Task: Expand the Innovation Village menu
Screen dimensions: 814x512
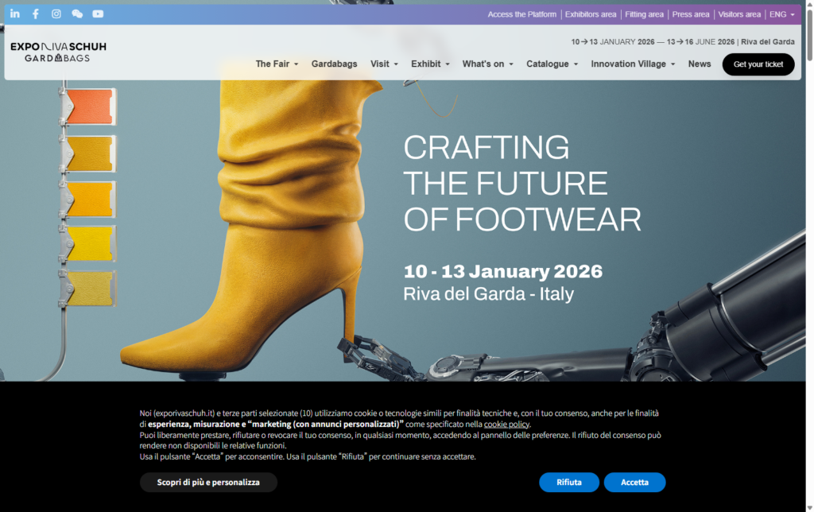Action: tap(633, 64)
